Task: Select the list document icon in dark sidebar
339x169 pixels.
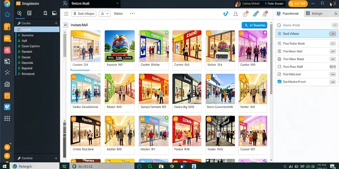Action: click(29, 13)
